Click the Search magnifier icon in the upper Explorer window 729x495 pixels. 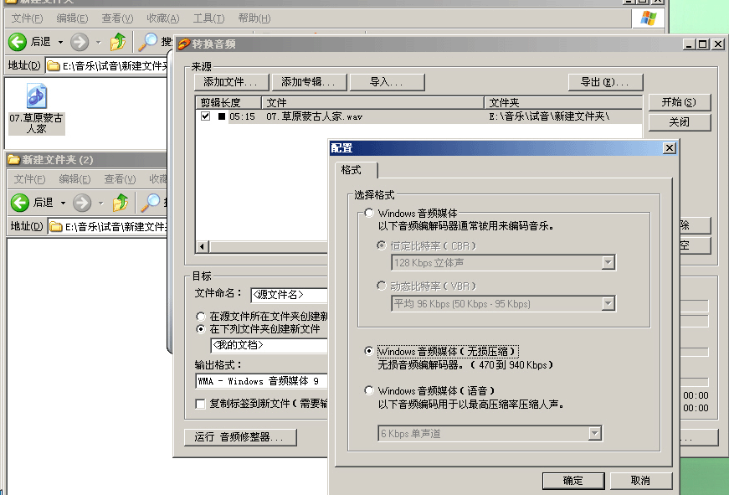(x=148, y=42)
